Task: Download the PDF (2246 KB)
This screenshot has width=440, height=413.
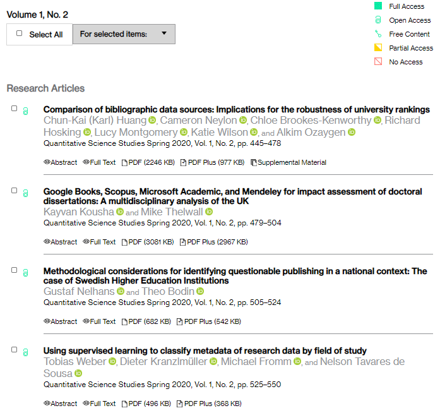Action: [148, 162]
